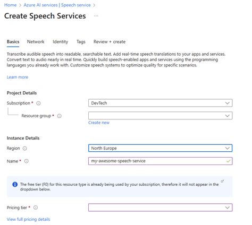Click the Pricing tier info icon
This screenshot has width=252, height=225.
pyautogui.click(x=36, y=207)
